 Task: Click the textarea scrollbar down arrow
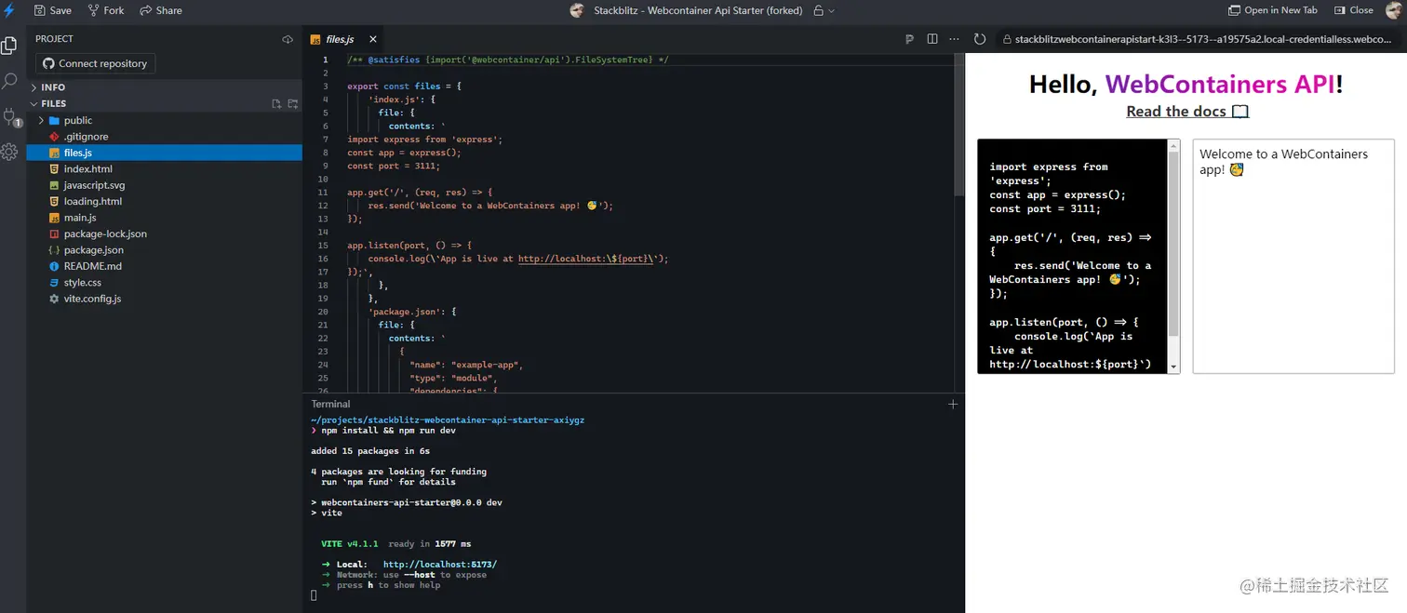[1173, 367]
